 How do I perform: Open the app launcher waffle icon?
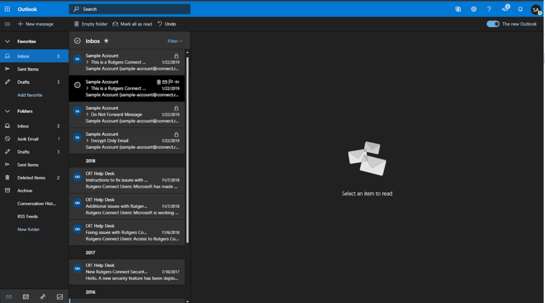coord(7,9)
